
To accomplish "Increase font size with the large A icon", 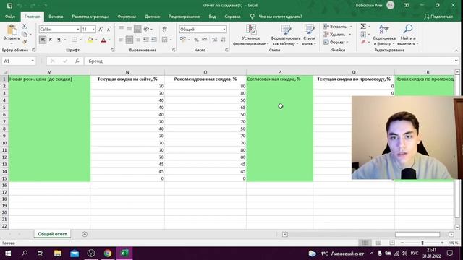I will tap(101, 29).
